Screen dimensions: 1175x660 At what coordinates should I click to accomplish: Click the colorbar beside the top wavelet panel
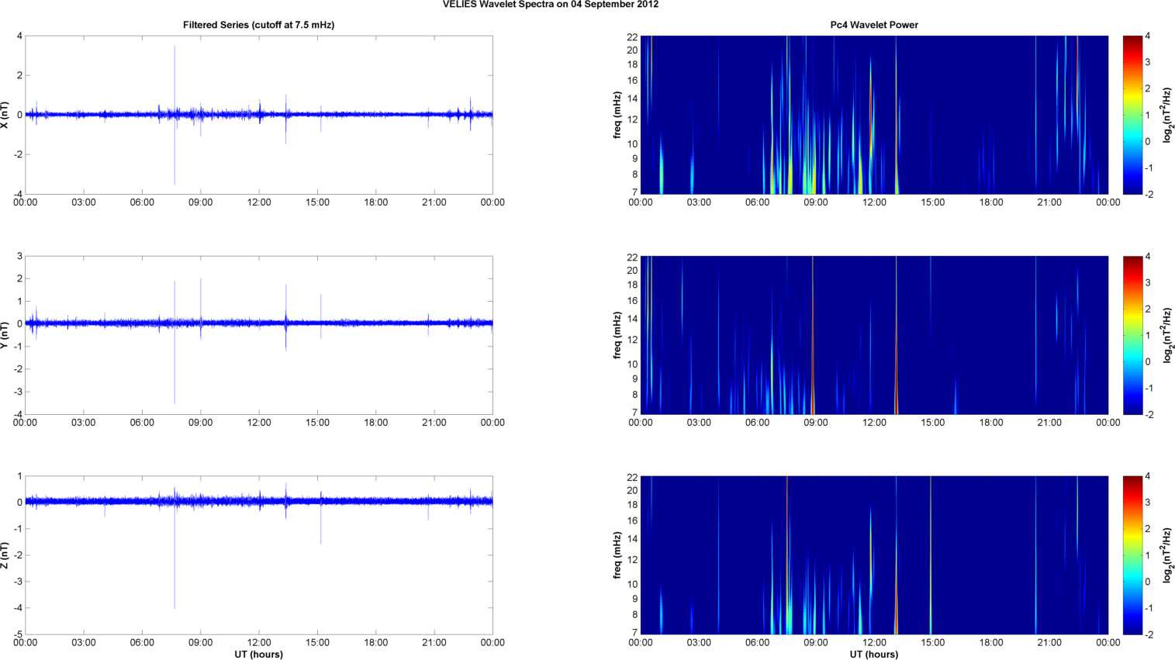(1132, 115)
